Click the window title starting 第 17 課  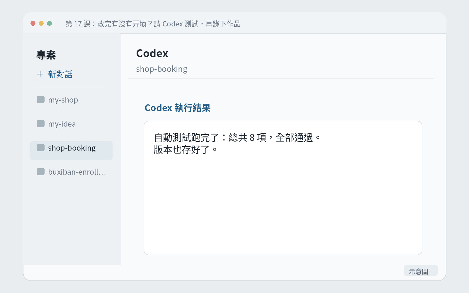[x=153, y=24]
